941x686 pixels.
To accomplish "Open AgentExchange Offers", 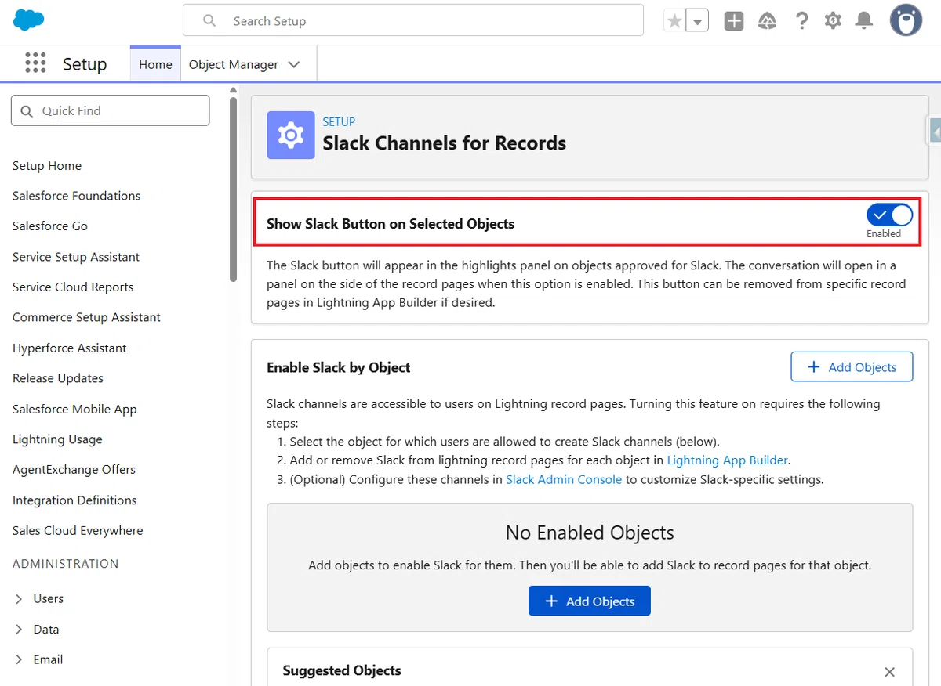I will pos(74,470).
